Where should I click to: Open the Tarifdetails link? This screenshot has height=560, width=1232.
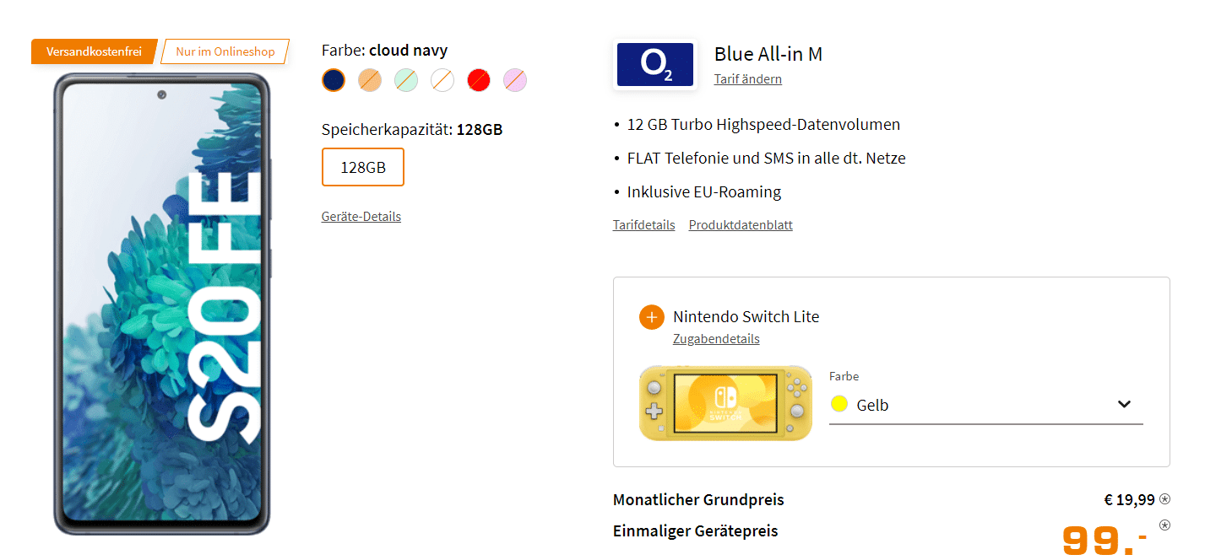(644, 225)
